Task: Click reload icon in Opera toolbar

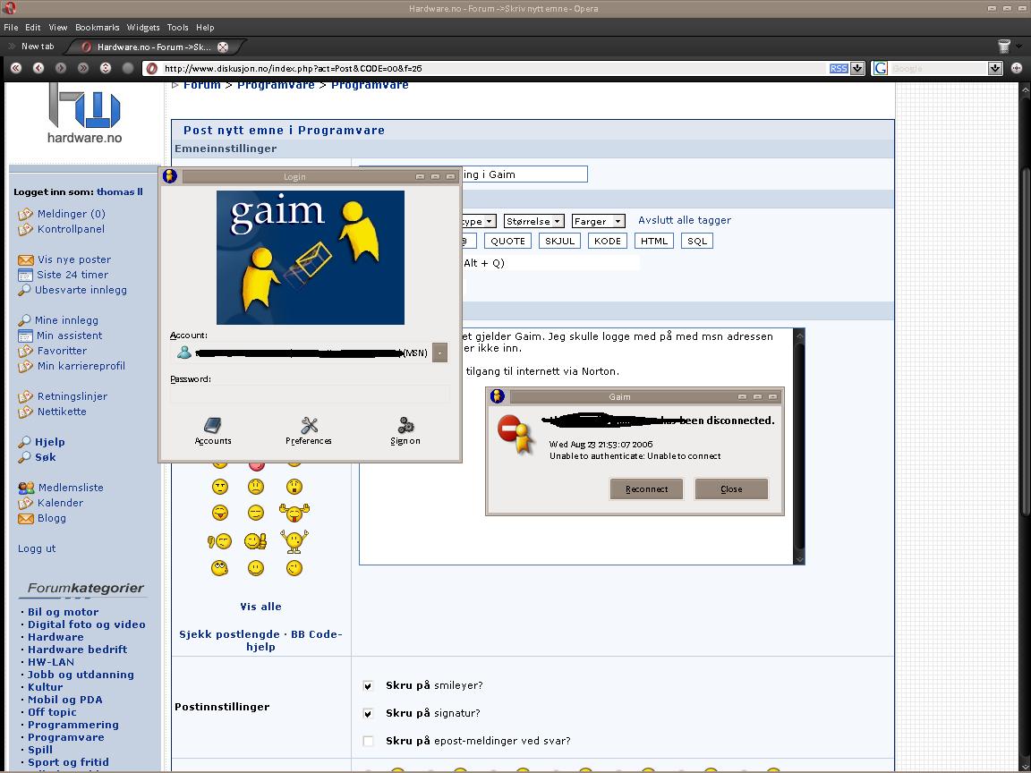Action: (106, 68)
